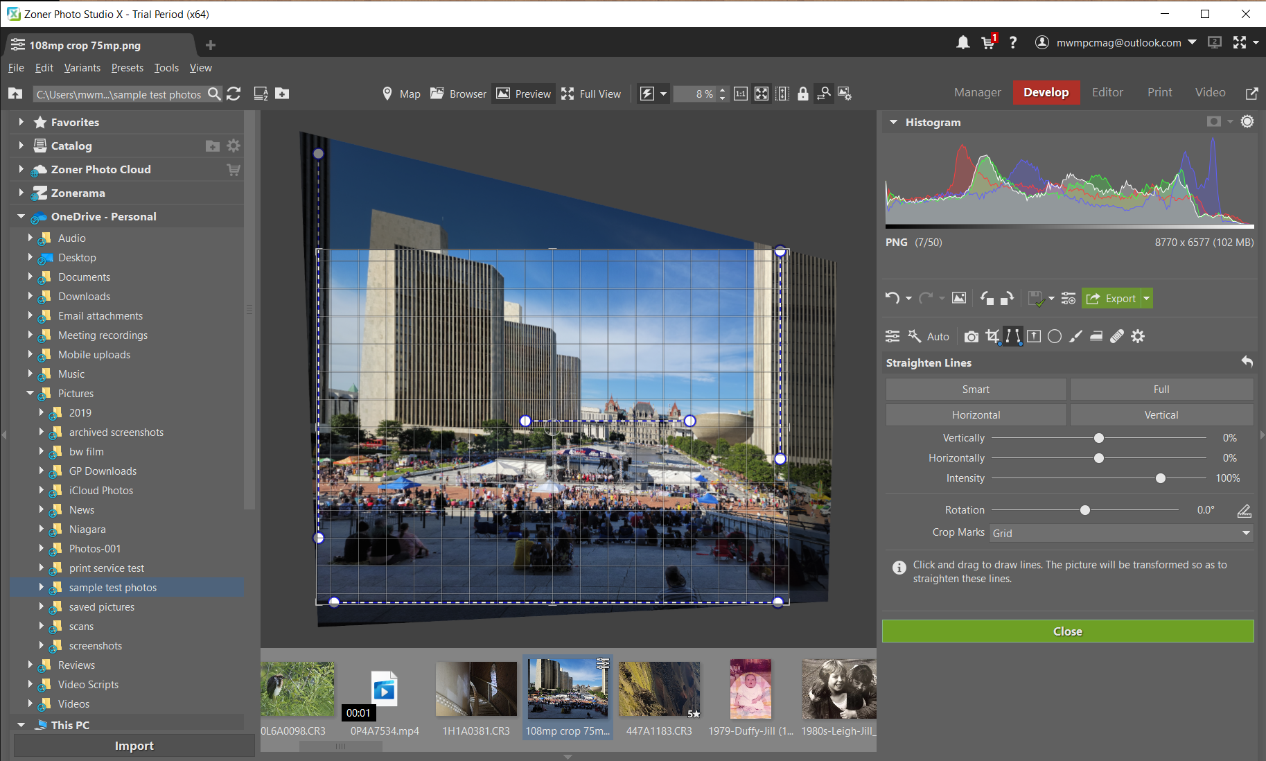Select the Deform tool with upward arrow icon
The height and width of the screenshot is (761, 1266).
1033,336
